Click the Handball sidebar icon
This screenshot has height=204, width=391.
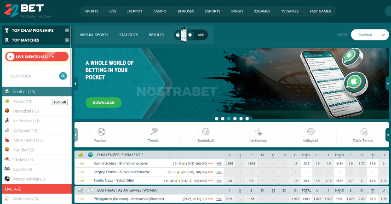7,150
